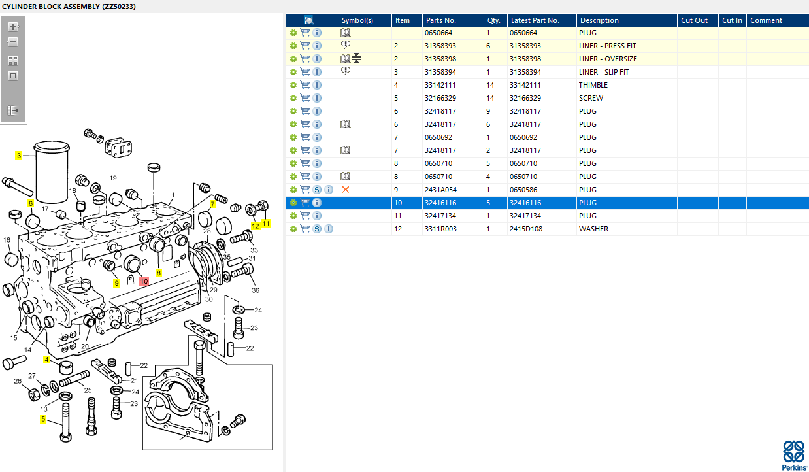This screenshot has height=472, width=809.
Task: Select yellow callout 8 on the diagram
Action: (158, 273)
